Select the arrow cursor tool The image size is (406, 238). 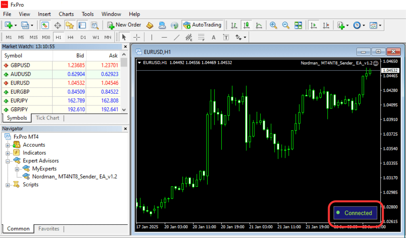(124, 37)
